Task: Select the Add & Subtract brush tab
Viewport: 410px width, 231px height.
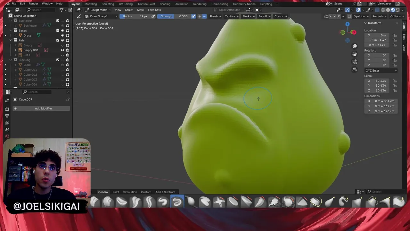Action: coord(165,192)
